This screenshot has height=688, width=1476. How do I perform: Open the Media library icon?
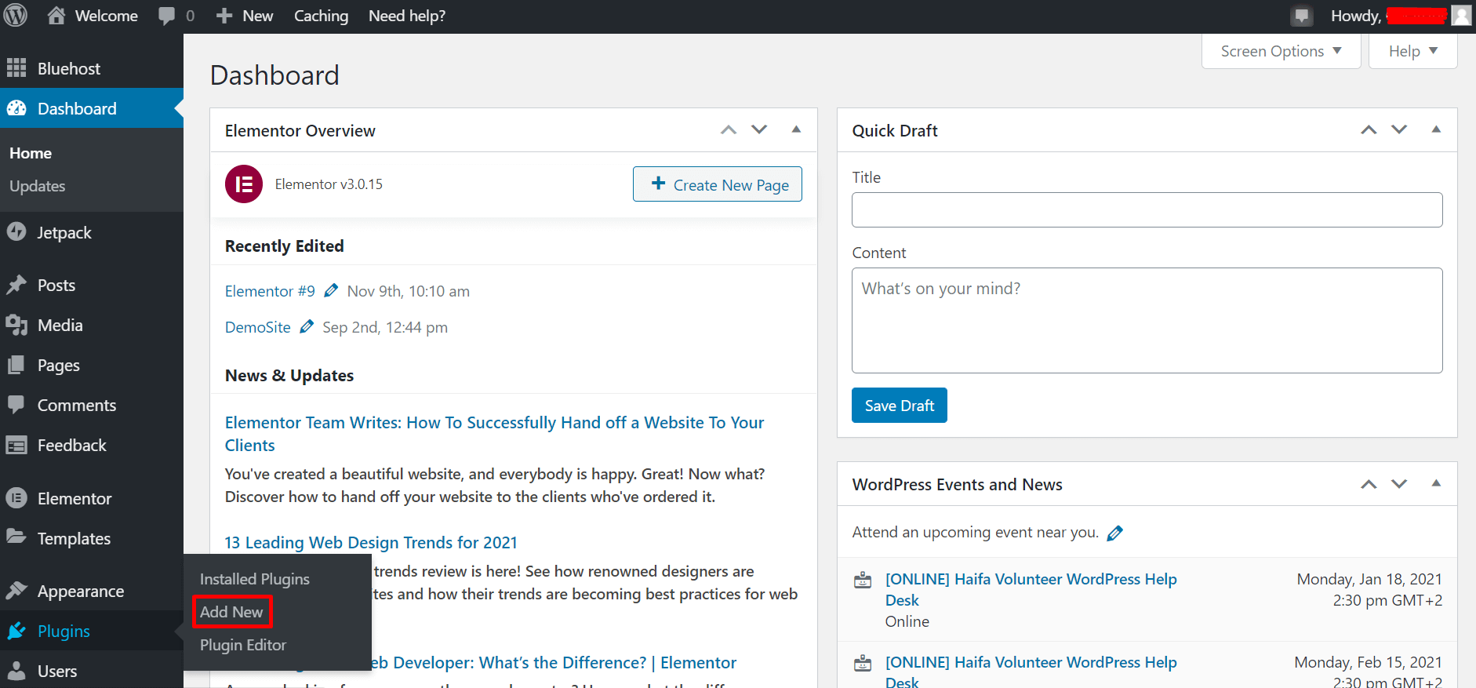16,325
